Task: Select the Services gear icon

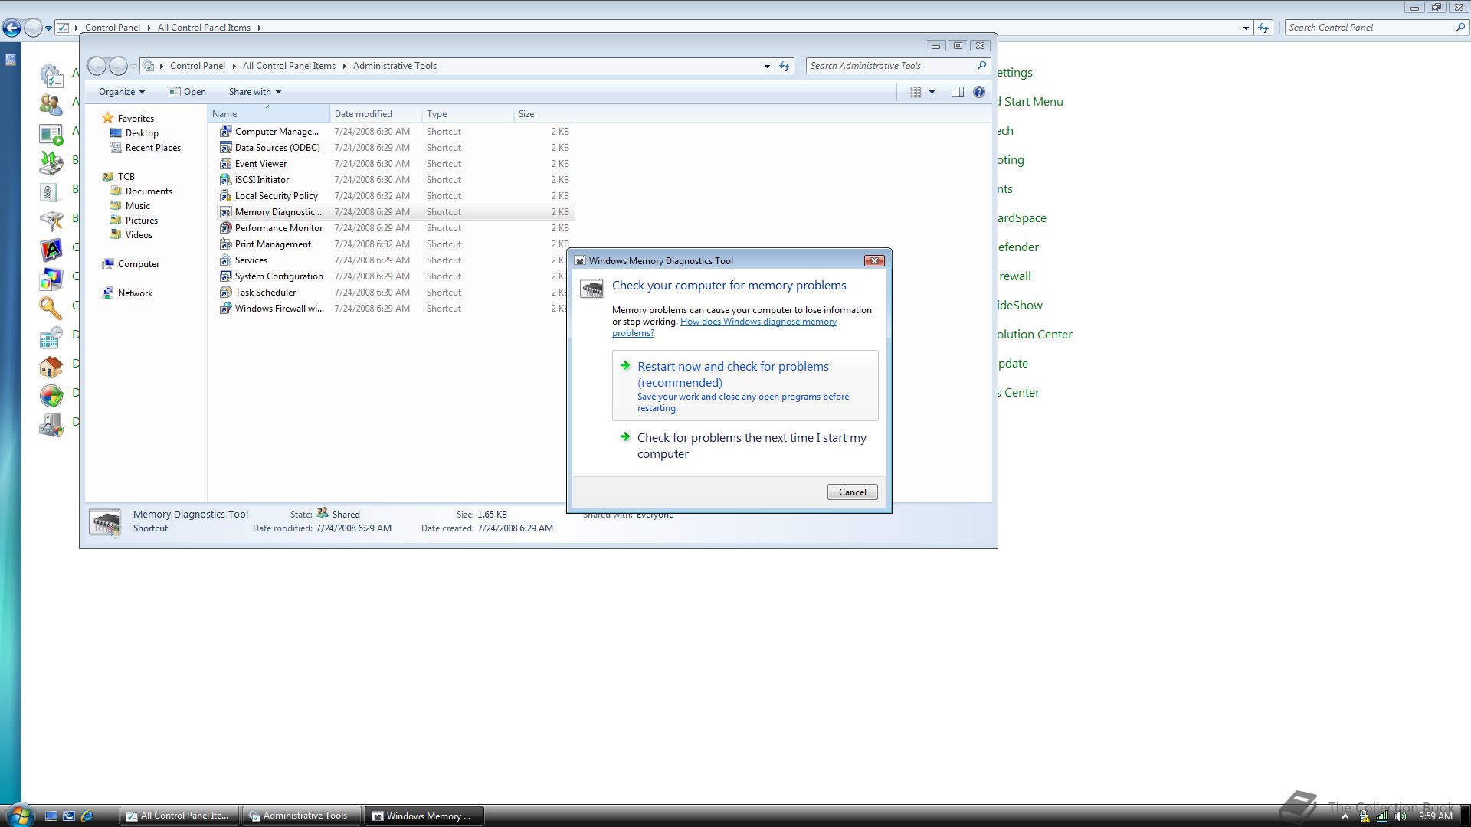Action: pos(225,260)
